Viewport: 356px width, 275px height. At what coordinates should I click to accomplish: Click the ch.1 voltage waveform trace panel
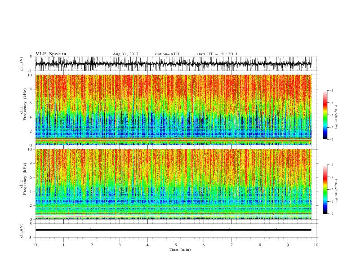point(173,64)
